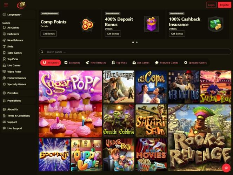
Task: Focus the Search games input field
Action: coord(135,52)
